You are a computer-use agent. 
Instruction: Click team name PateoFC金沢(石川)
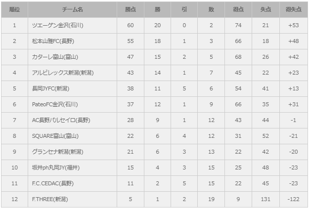tap(55, 104)
